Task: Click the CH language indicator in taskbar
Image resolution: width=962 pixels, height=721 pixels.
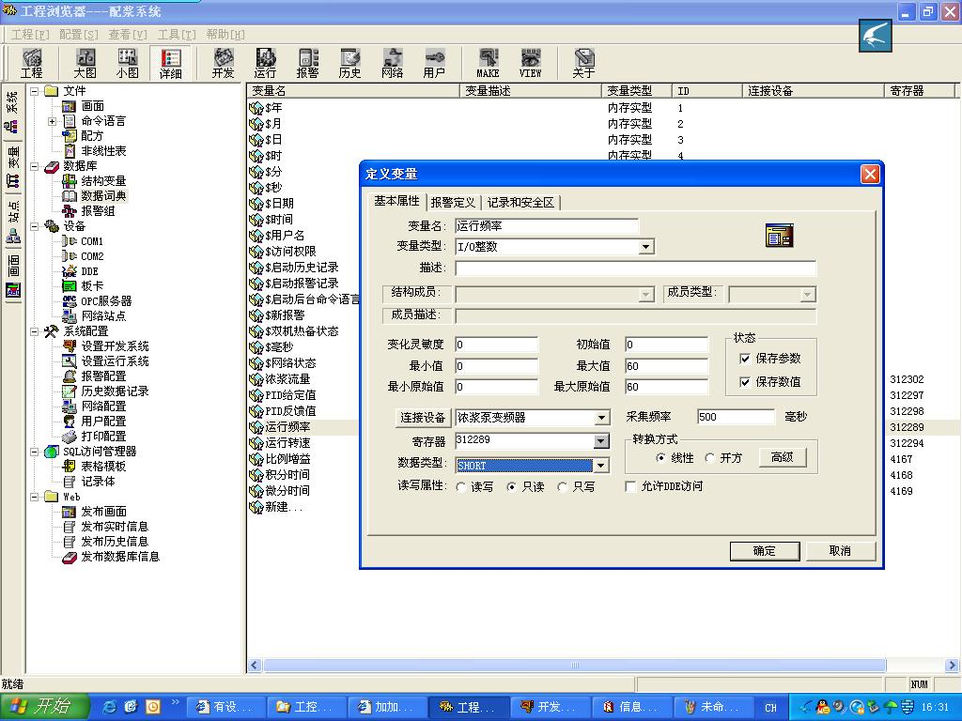Action: point(770,708)
